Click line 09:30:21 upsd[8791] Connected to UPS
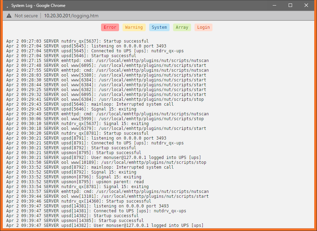 coord(95,143)
